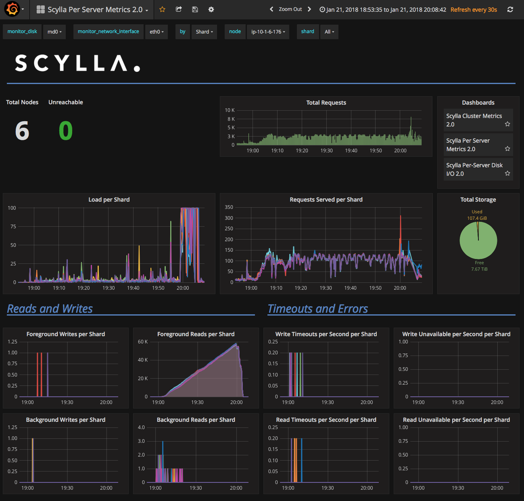This screenshot has height=501, width=524.
Task: Star the current dashboard
Action: (x=162, y=9)
